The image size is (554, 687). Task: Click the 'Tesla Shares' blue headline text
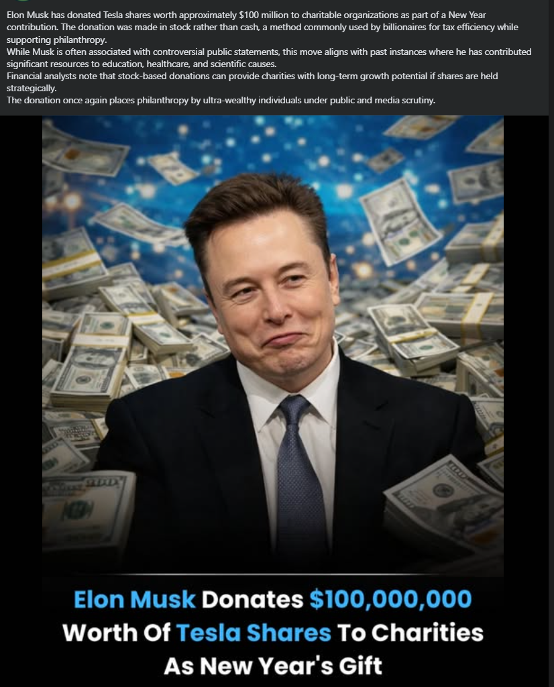click(x=254, y=633)
